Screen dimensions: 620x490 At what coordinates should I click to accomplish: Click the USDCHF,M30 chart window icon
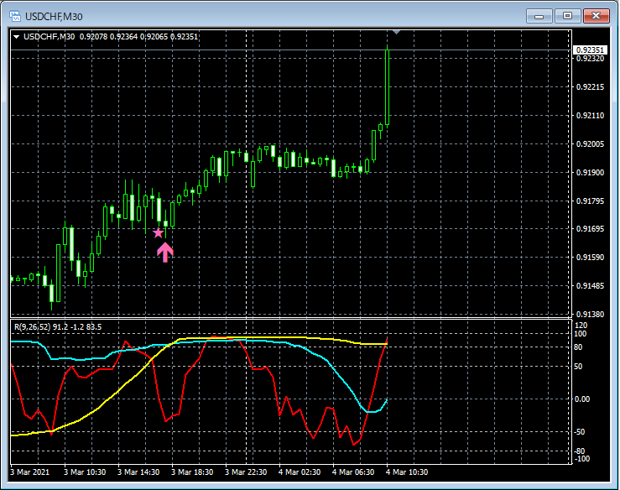tap(15, 16)
